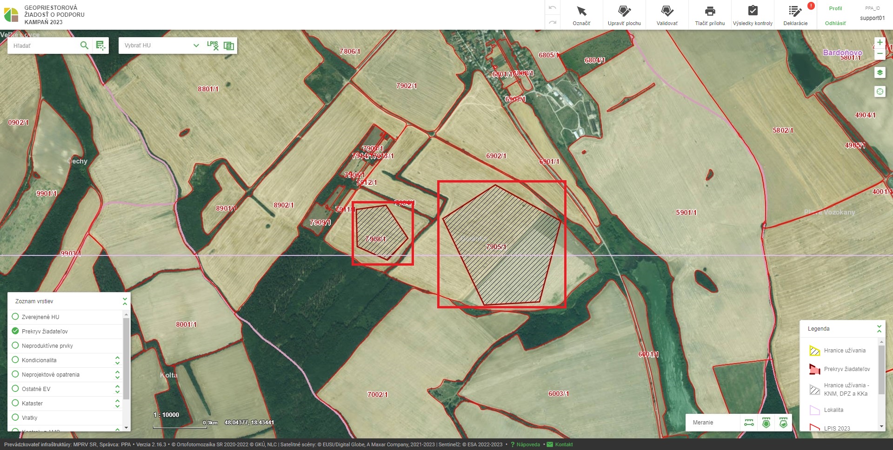Enable the Ostatné EV layer
The width and height of the screenshot is (893, 450).
pos(15,389)
